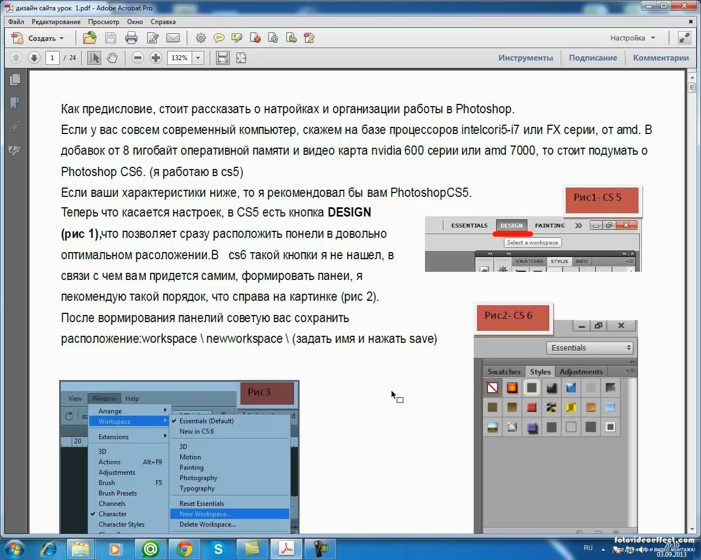Click the extract pages icon
This screenshot has height=560, width=701.
(291, 38)
